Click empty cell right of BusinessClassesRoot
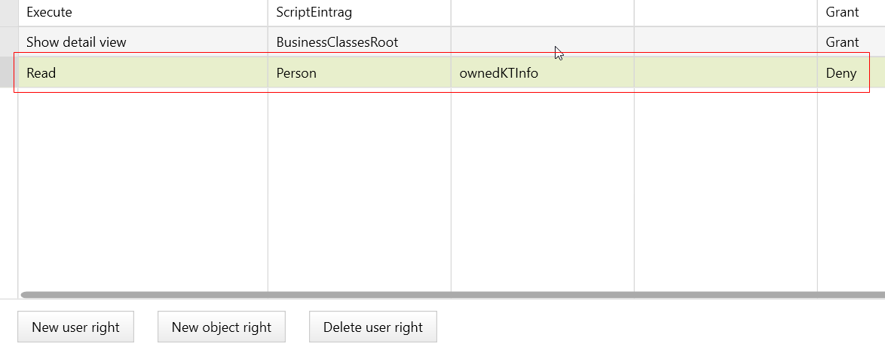The width and height of the screenshot is (885, 350). click(542, 42)
